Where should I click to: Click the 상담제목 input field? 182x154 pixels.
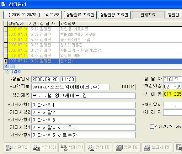pyautogui.click(x=83, y=96)
